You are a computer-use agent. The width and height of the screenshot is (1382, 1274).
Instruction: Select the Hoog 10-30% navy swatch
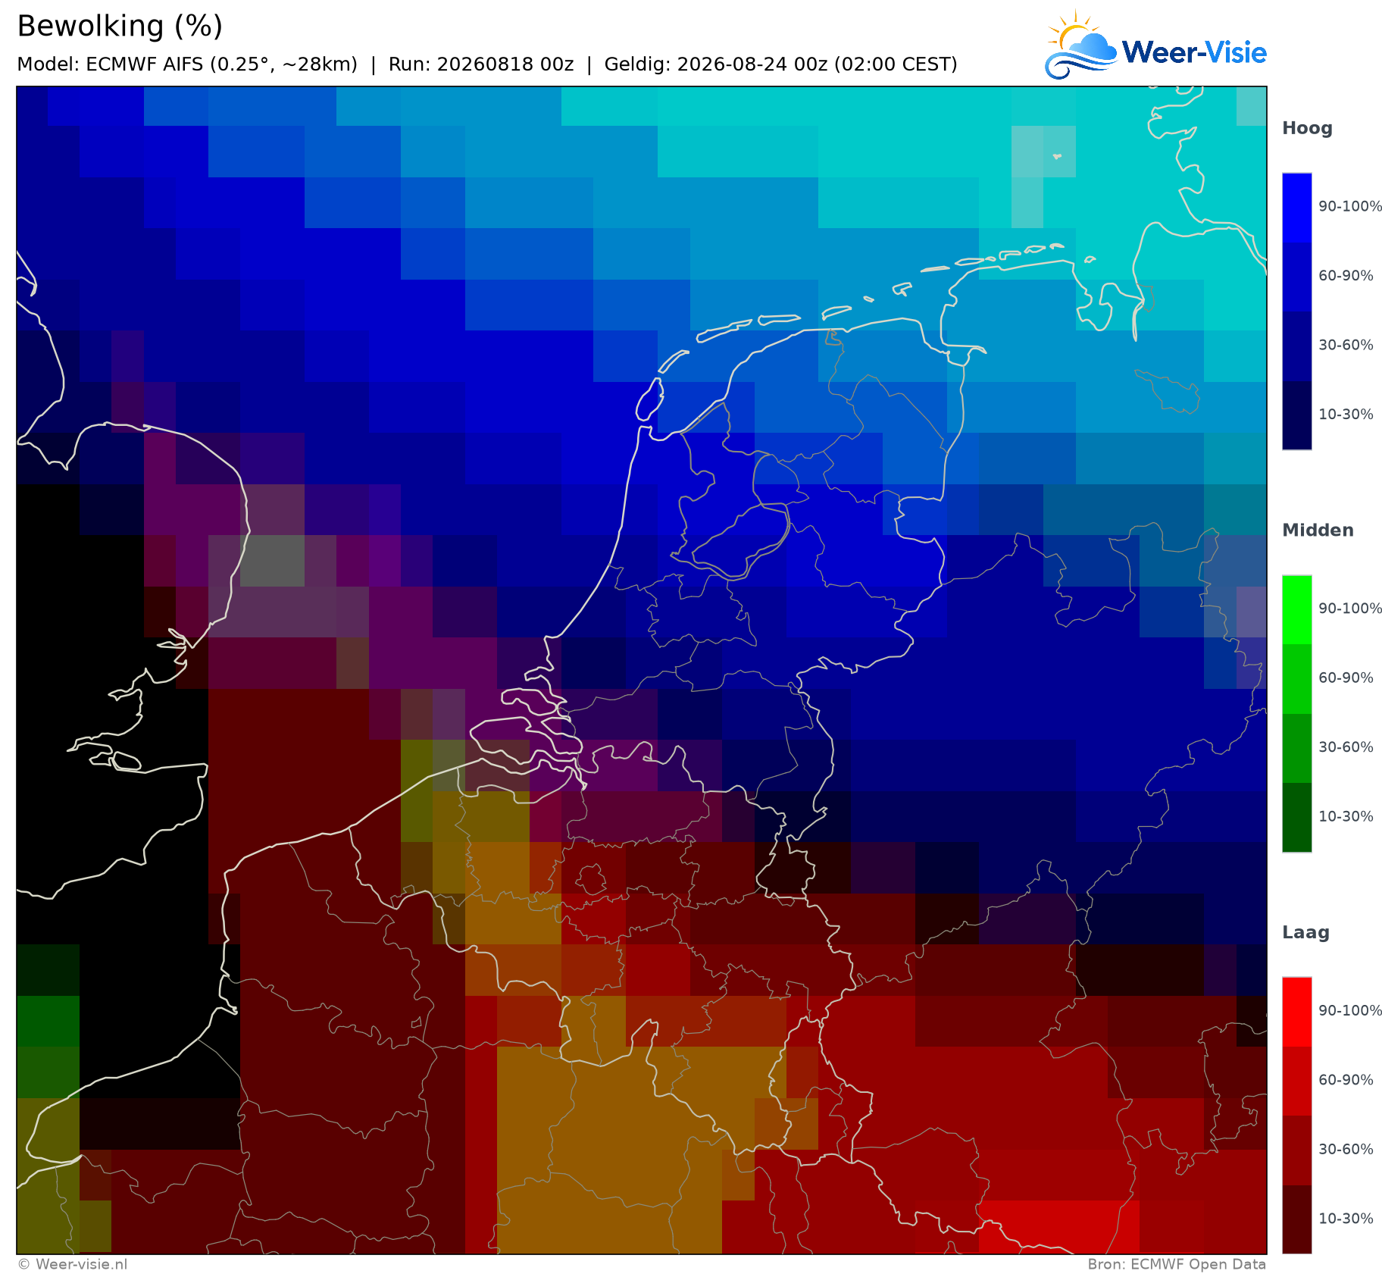1296,415
